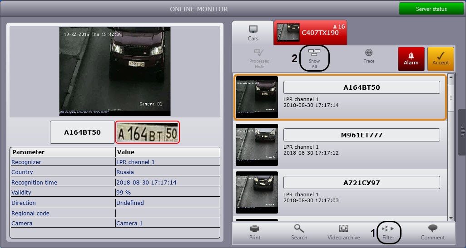The height and width of the screenshot is (248, 466).
Task: Open the Video archive
Action: coord(343,232)
